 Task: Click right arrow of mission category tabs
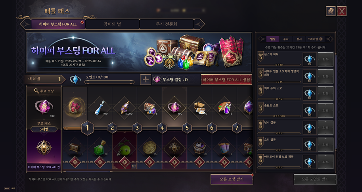point(329,39)
